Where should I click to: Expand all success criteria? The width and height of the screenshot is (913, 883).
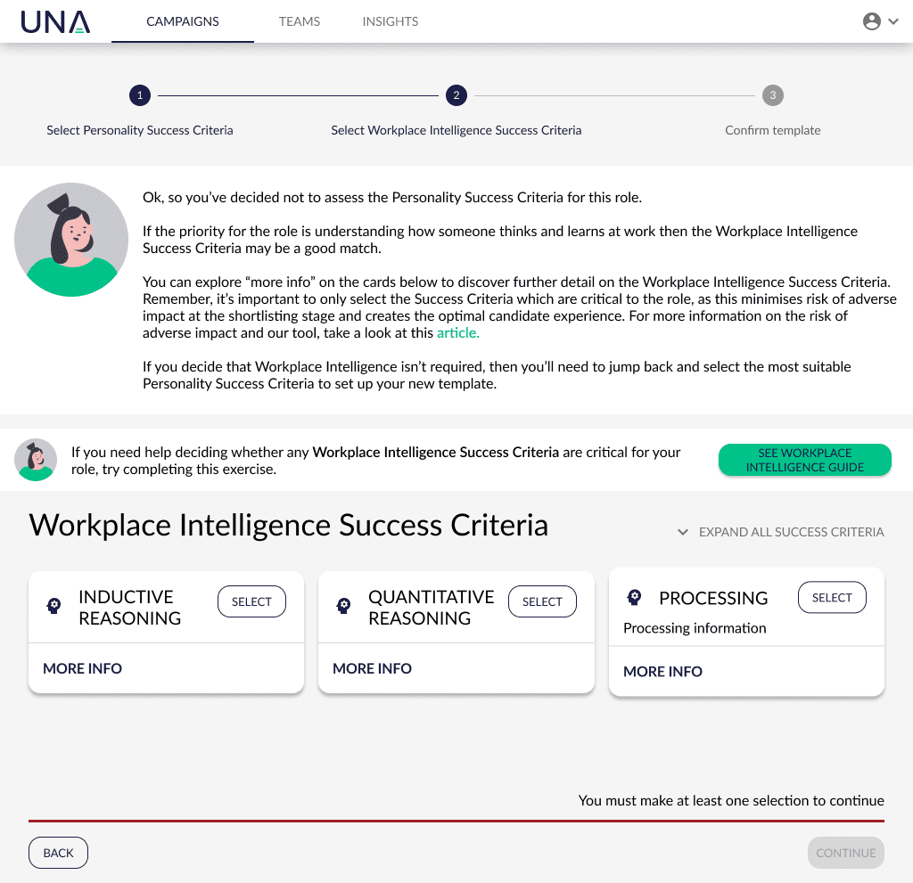click(781, 532)
